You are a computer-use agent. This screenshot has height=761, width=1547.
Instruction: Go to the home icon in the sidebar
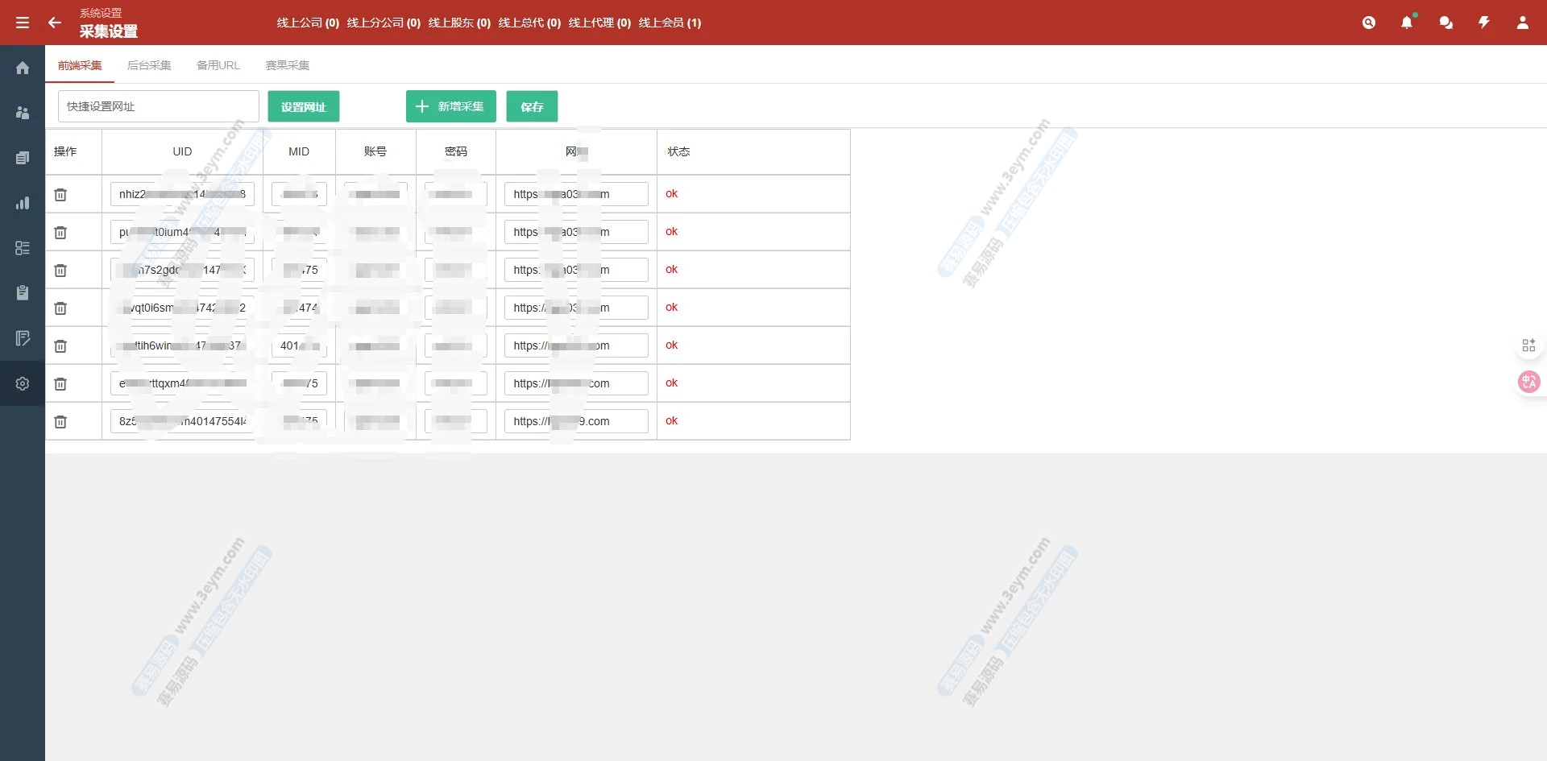pos(23,68)
